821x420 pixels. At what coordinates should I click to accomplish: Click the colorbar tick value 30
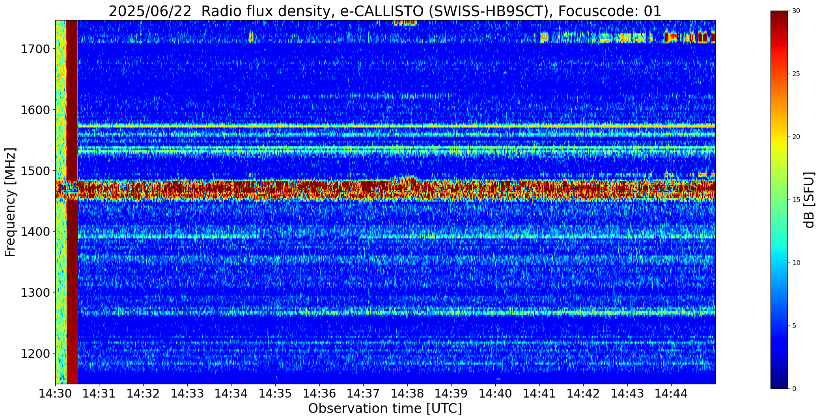[x=796, y=11]
